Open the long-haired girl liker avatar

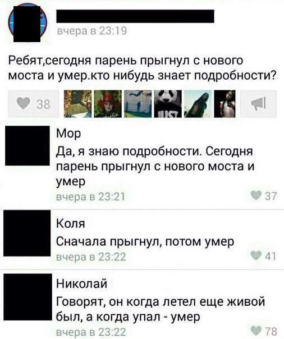tap(198, 104)
